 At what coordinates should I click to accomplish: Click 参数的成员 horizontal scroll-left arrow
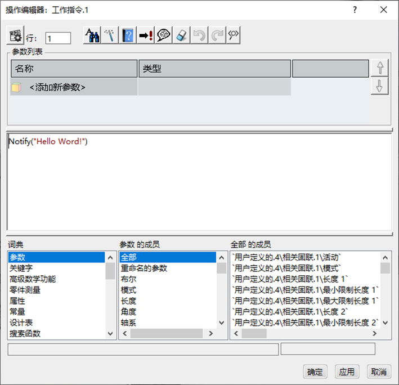pyautogui.click(x=125, y=333)
